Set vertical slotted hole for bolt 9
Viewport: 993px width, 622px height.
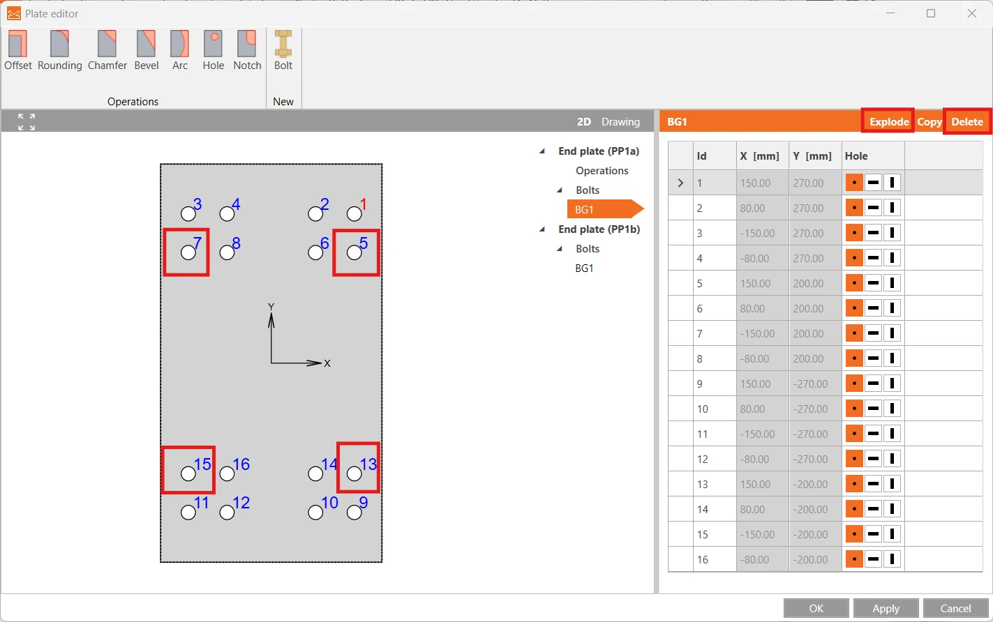point(892,384)
